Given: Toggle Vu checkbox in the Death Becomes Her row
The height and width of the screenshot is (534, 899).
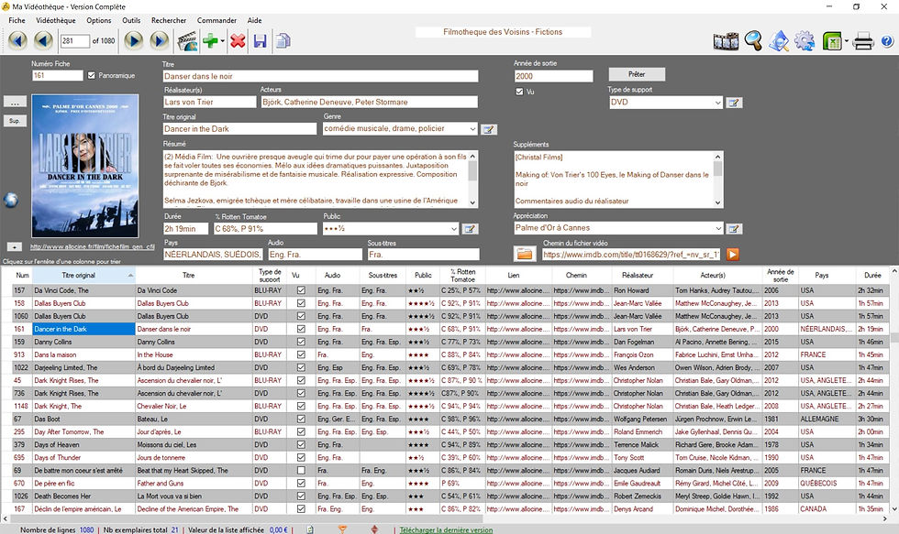Looking at the screenshot, I should point(301,496).
